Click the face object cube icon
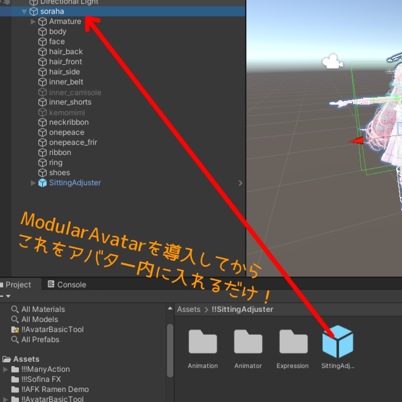Screen dimensions: 402x402 click(x=42, y=41)
